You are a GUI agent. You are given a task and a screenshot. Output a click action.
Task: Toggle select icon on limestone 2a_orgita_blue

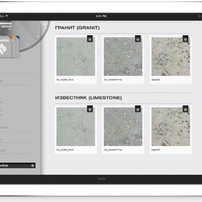[90, 109]
